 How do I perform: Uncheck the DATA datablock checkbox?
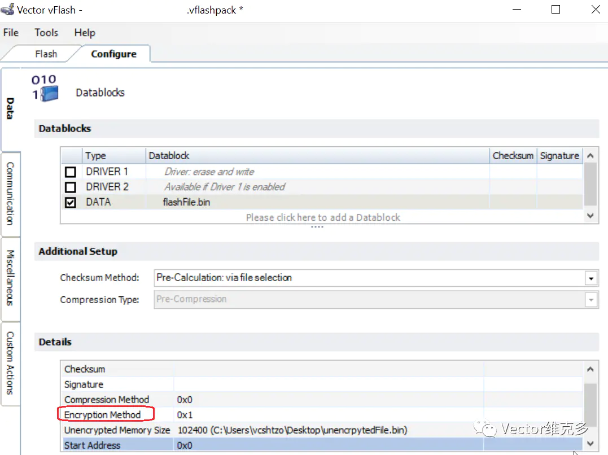71,202
